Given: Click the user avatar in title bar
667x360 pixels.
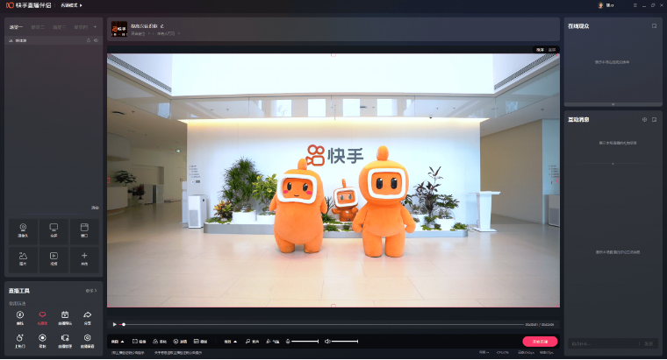Looking at the screenshot, I should click(x=600, y=5).
